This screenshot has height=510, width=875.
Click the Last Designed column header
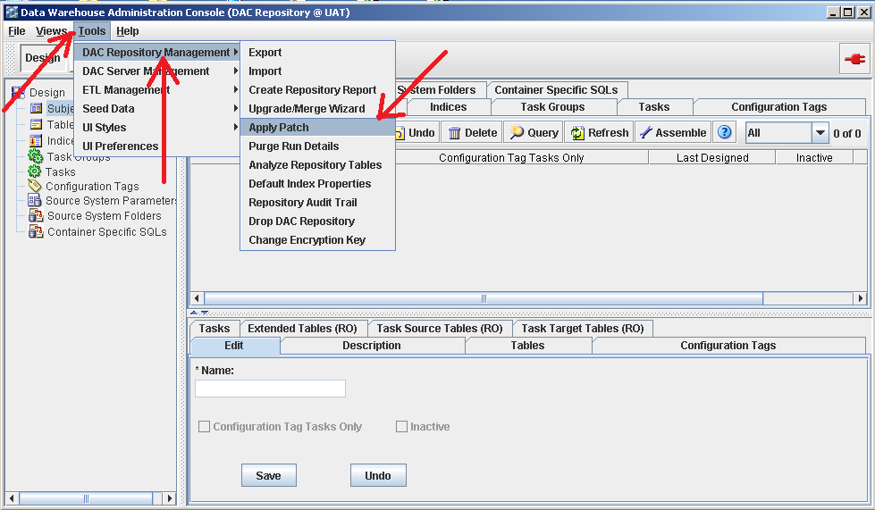(x=712, y=158)
